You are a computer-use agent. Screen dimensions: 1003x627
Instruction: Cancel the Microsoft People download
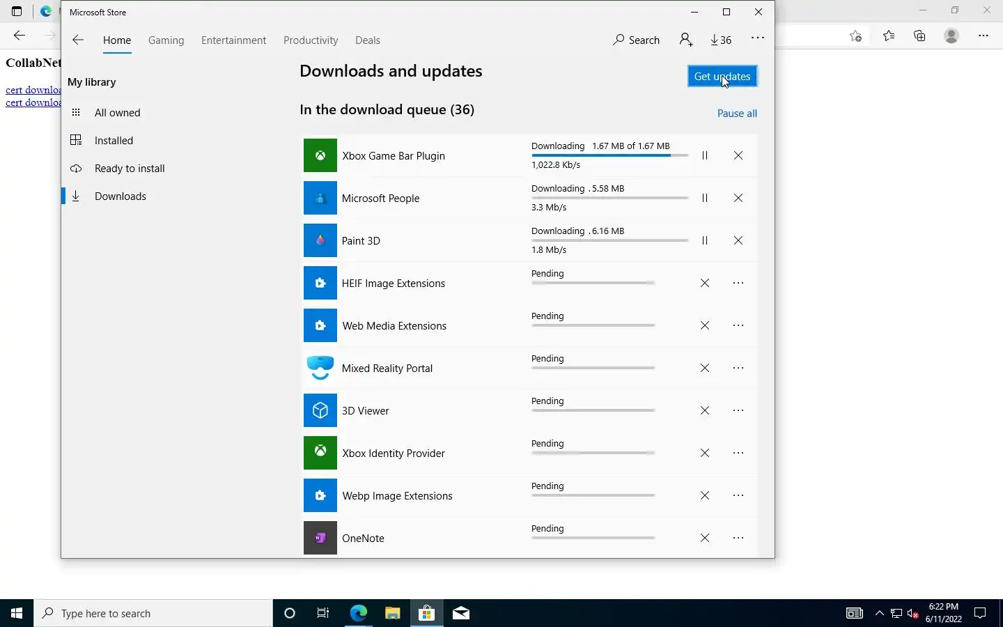[738, 199]
